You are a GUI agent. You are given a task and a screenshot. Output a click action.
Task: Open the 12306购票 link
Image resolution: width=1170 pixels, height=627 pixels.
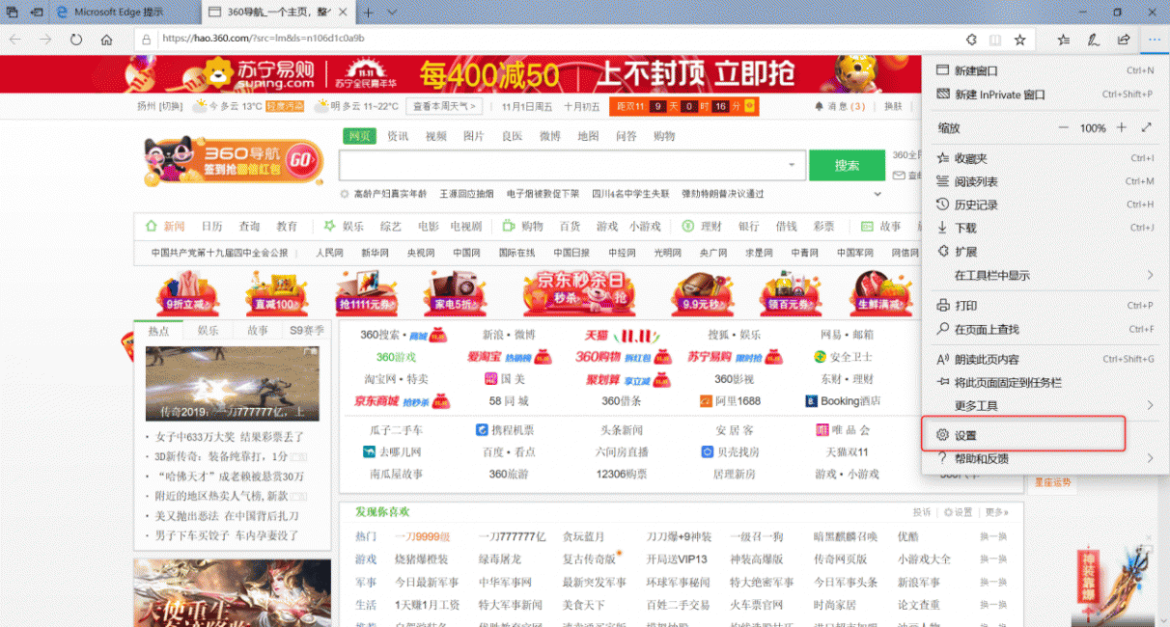coord(622,474)
